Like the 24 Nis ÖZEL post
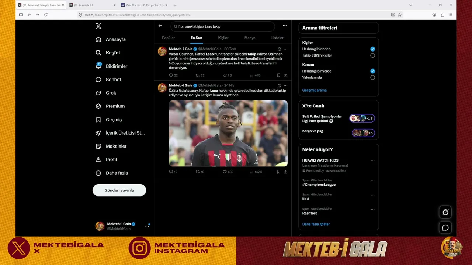The image size is (472, 265). 225,172
